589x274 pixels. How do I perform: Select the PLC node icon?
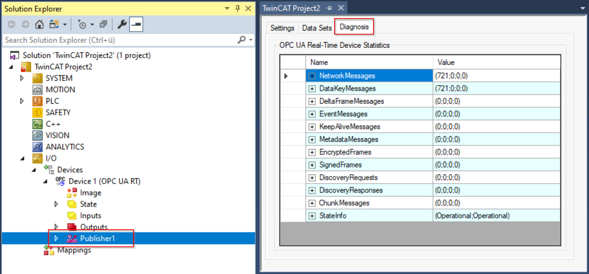click(x=37, y=101)
